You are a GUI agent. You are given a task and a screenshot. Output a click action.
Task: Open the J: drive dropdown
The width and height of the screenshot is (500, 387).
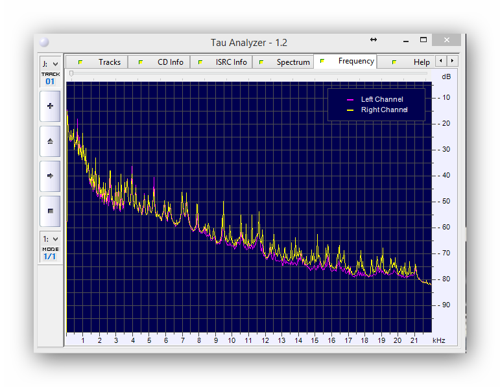[51, 64]
